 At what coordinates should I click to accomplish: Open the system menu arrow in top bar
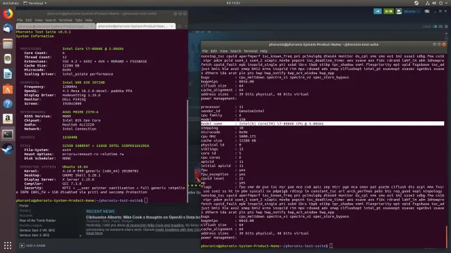pos(446,3)
